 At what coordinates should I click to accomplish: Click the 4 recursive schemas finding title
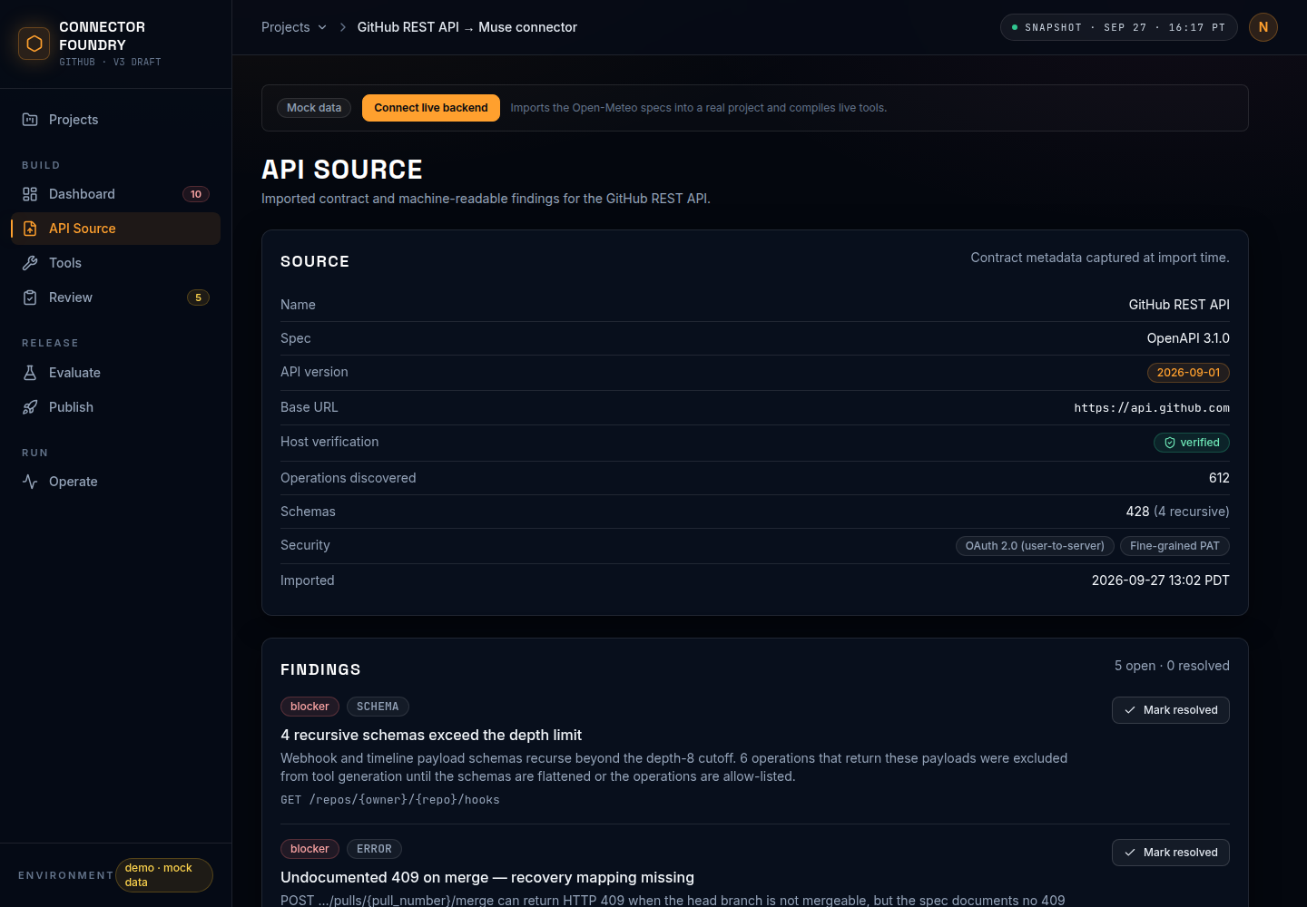[x=431, y=736]
